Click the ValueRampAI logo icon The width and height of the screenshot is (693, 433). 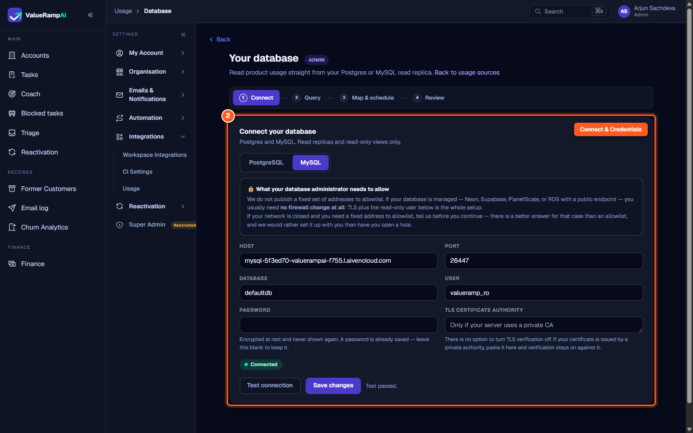pyautogui.click(x=15, y=15)
